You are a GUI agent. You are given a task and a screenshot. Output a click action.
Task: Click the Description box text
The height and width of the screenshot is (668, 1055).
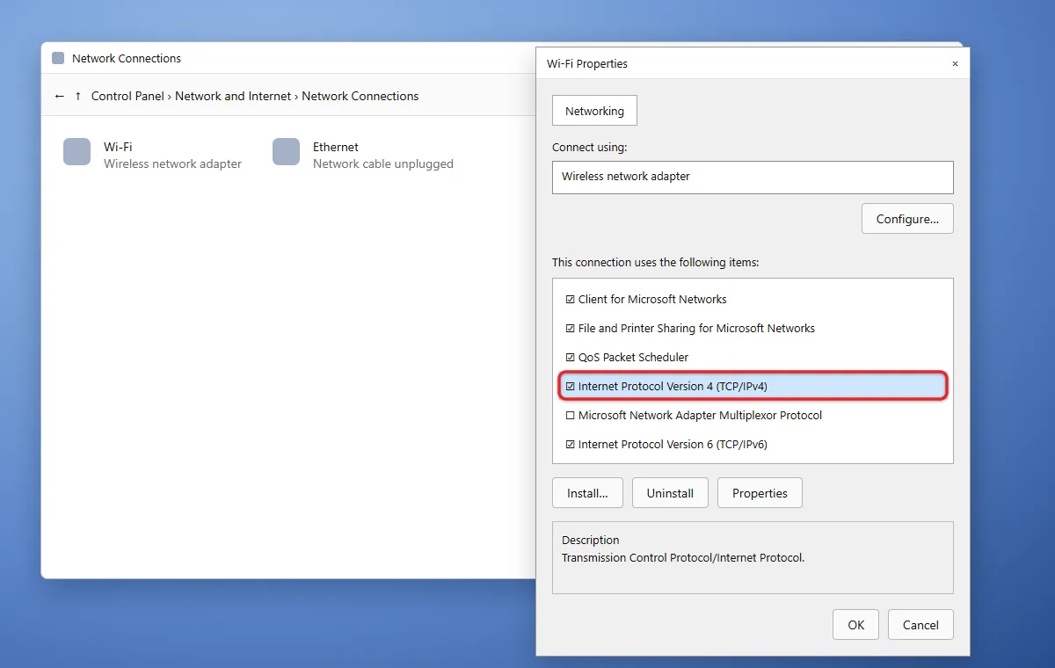pyautogui.click(x=683, y=558)
